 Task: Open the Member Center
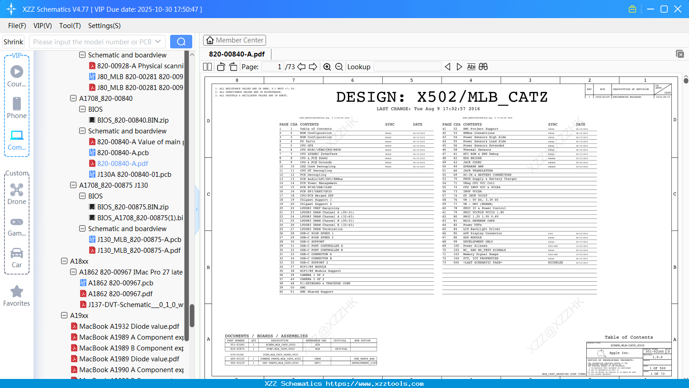point(234,40)
